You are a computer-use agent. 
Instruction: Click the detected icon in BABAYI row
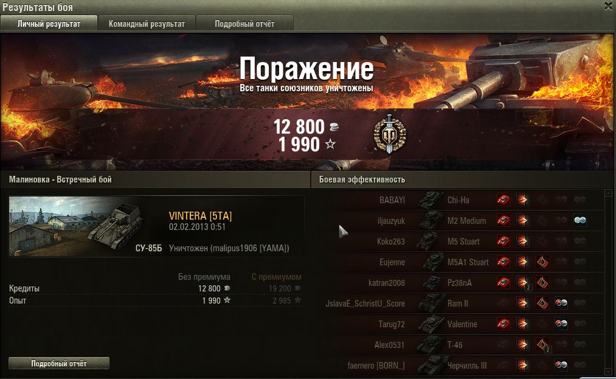(x=504, y=200)
